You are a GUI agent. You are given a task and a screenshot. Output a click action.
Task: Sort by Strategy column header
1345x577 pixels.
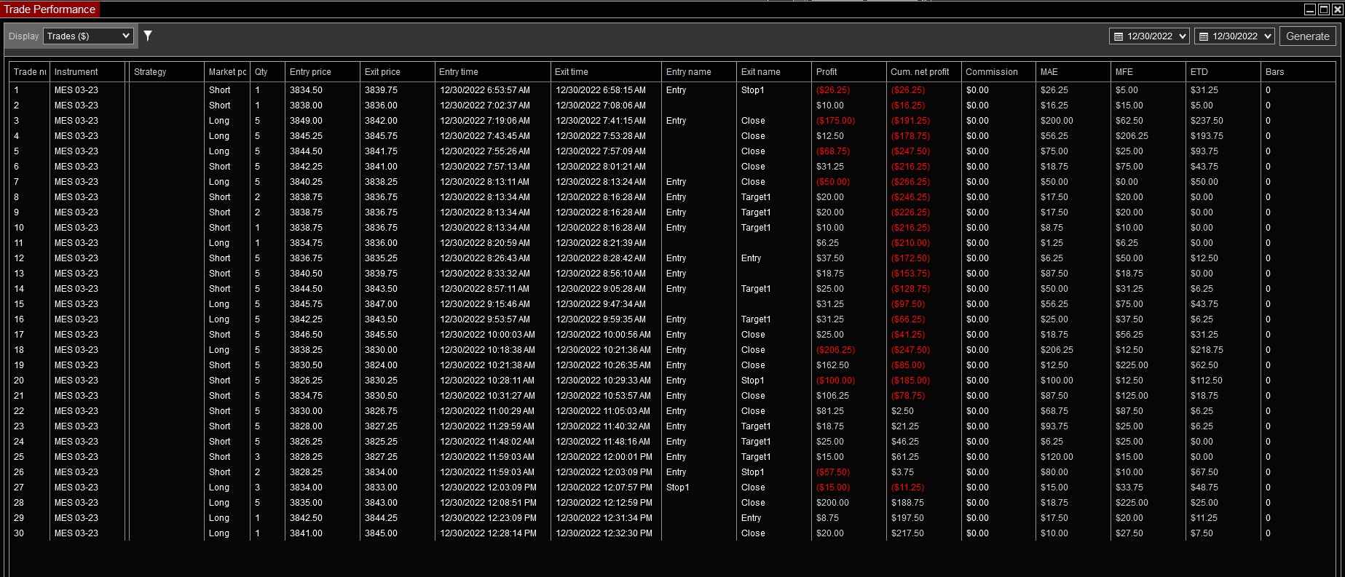(x=167, y=72)
